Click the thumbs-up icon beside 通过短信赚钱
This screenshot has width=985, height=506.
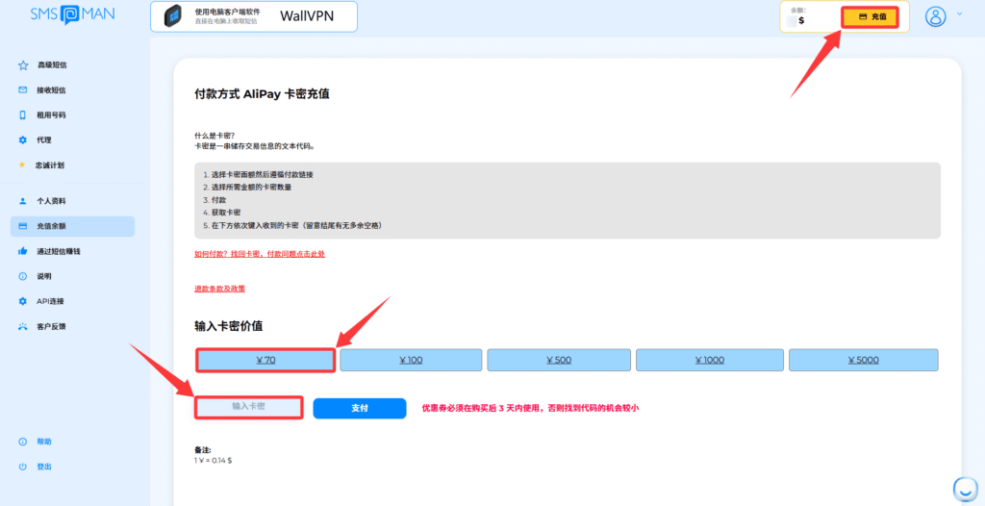click(x=23, y=251)
